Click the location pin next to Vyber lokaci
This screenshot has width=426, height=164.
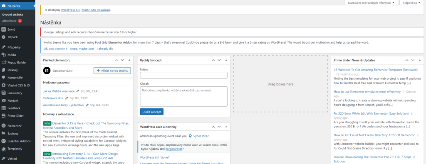(191, 136)
